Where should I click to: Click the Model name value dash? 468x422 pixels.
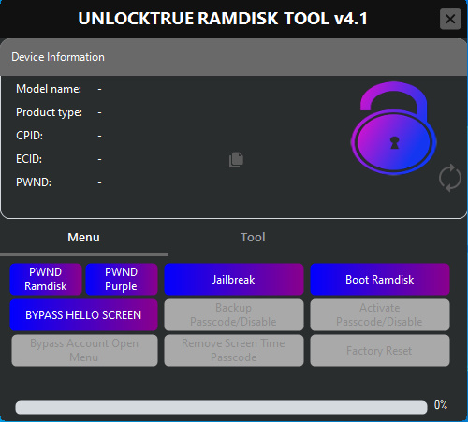pyautogui.click(x=99, y=89)
